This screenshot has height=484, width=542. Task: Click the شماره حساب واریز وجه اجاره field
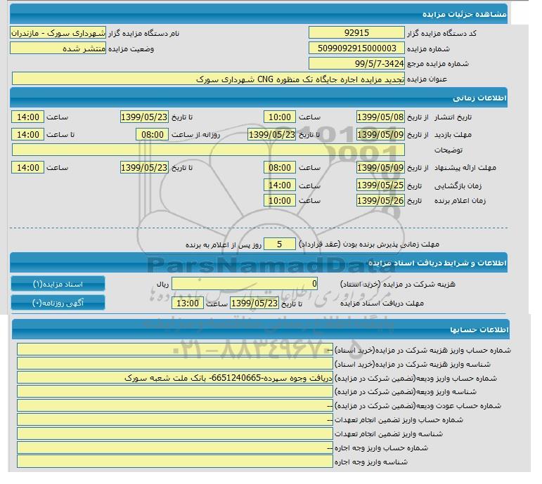tap(175, 447)
